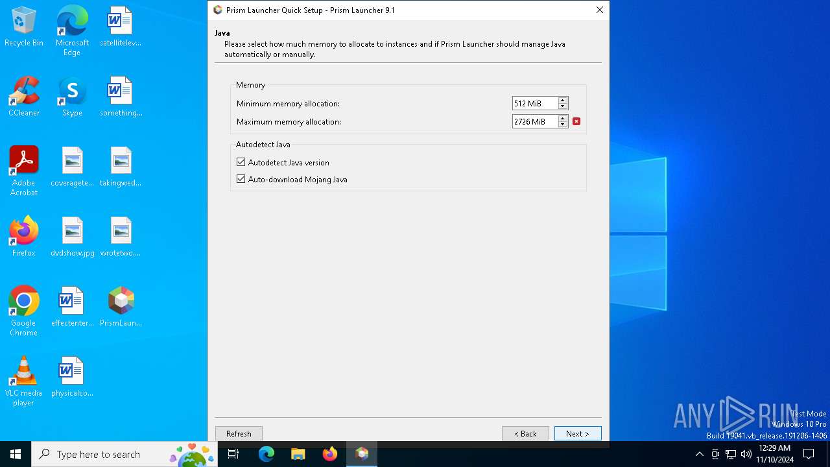Open notification center icon
The height and width of the screenshot is (467, 830).
809,454
